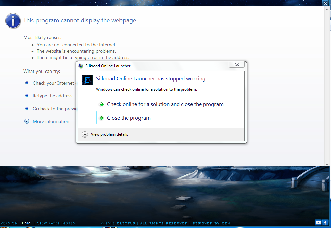Click the green arrow beside Close the program
The image size is (331, 228).
101,118
